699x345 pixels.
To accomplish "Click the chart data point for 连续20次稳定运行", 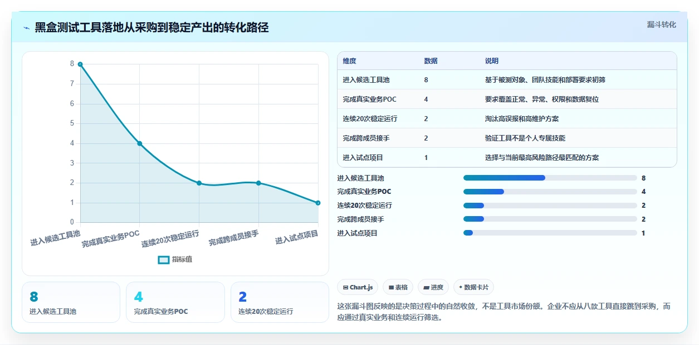I will tap(199, 183).
